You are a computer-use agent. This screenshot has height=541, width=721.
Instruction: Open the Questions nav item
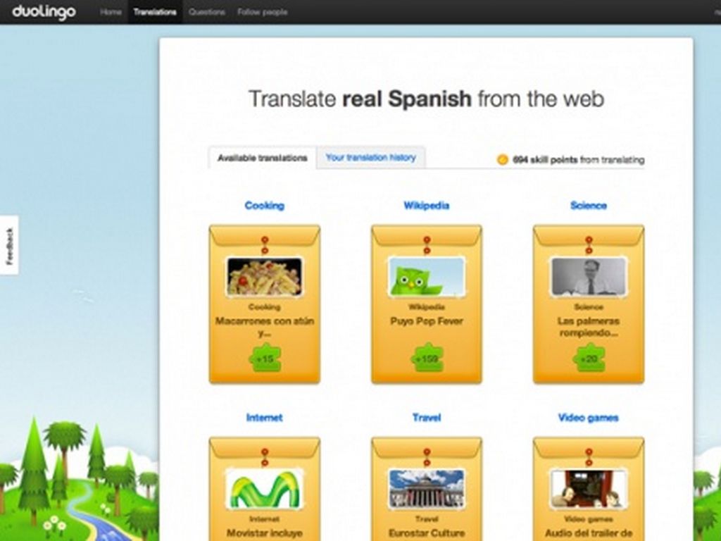pos(207,12)
